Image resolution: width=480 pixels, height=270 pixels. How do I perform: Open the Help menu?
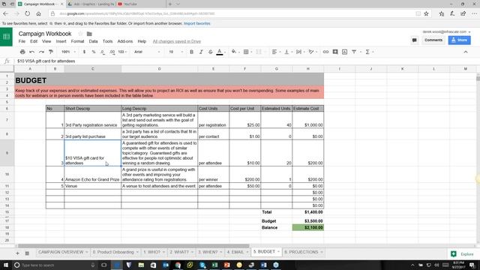(142, 41)
